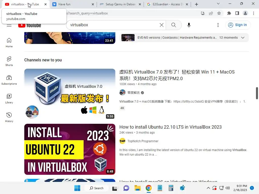This screenshot has width=259, height=194.
Task: Open title 虚拟机 VirtualBox 7.0 发布了
Action: (x=177, y=75)
